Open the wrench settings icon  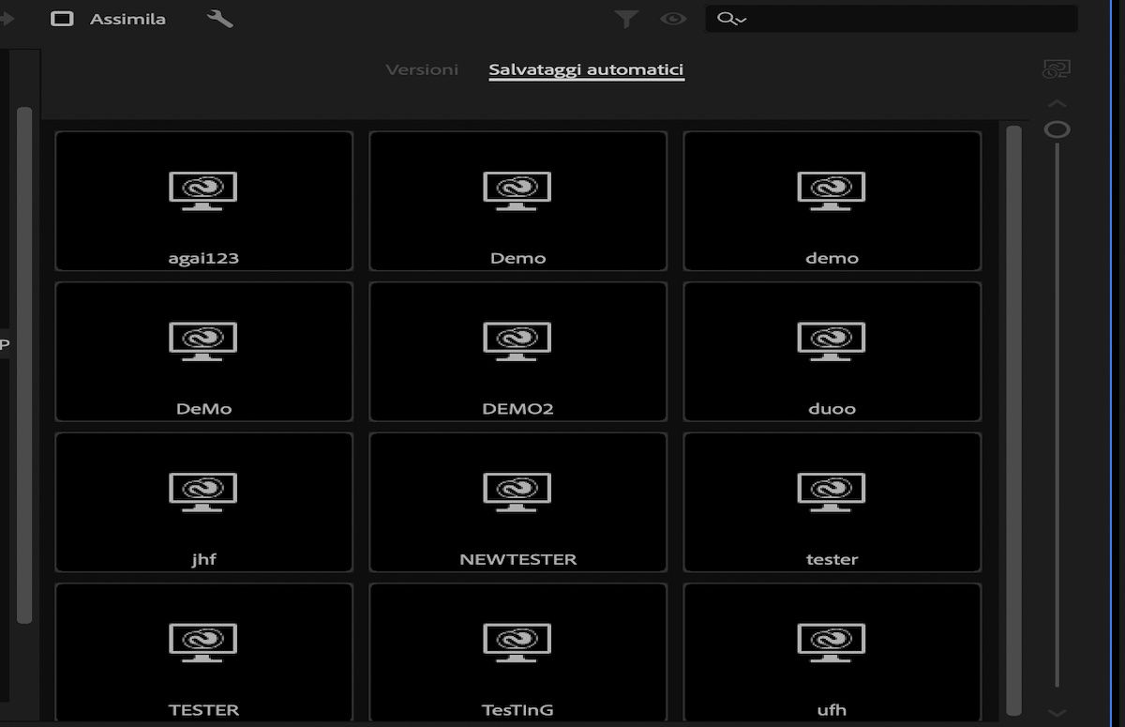coord(219,19)
